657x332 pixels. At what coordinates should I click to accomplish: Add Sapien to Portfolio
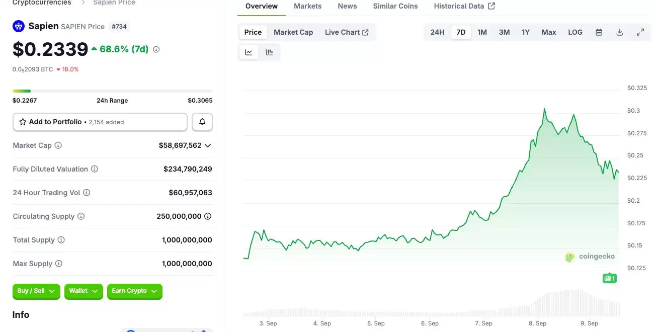55,122
